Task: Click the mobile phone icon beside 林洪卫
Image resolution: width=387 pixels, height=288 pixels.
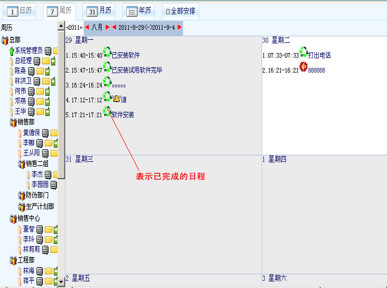Action: click(53, 81)
